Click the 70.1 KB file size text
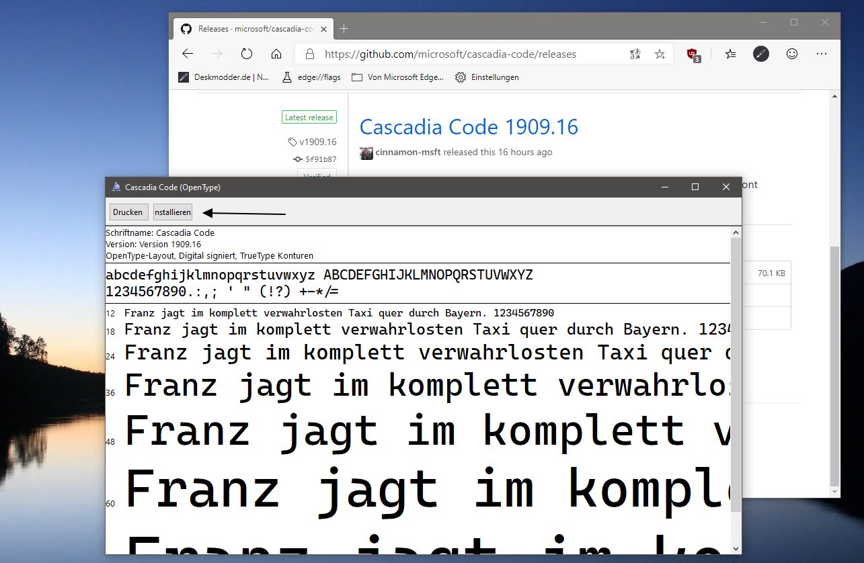Viewport: 864px width, 563px height. (771, 273)
